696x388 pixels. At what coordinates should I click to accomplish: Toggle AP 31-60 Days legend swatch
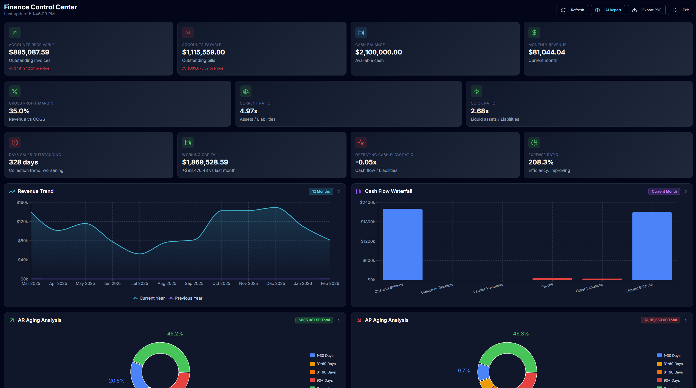tap(660, 364)
